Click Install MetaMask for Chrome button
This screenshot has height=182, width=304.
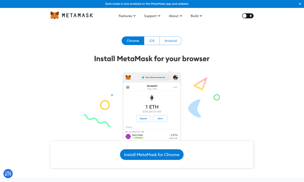(152, 155)
